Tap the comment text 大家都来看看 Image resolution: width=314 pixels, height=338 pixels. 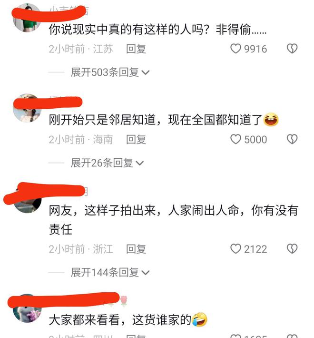(x=128, y=319)
